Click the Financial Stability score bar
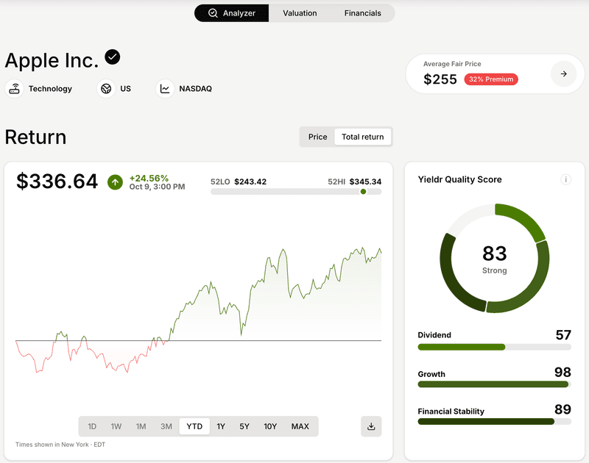This screenshot has height=463, width=589. pyautogui.click(x=494, y=421)
